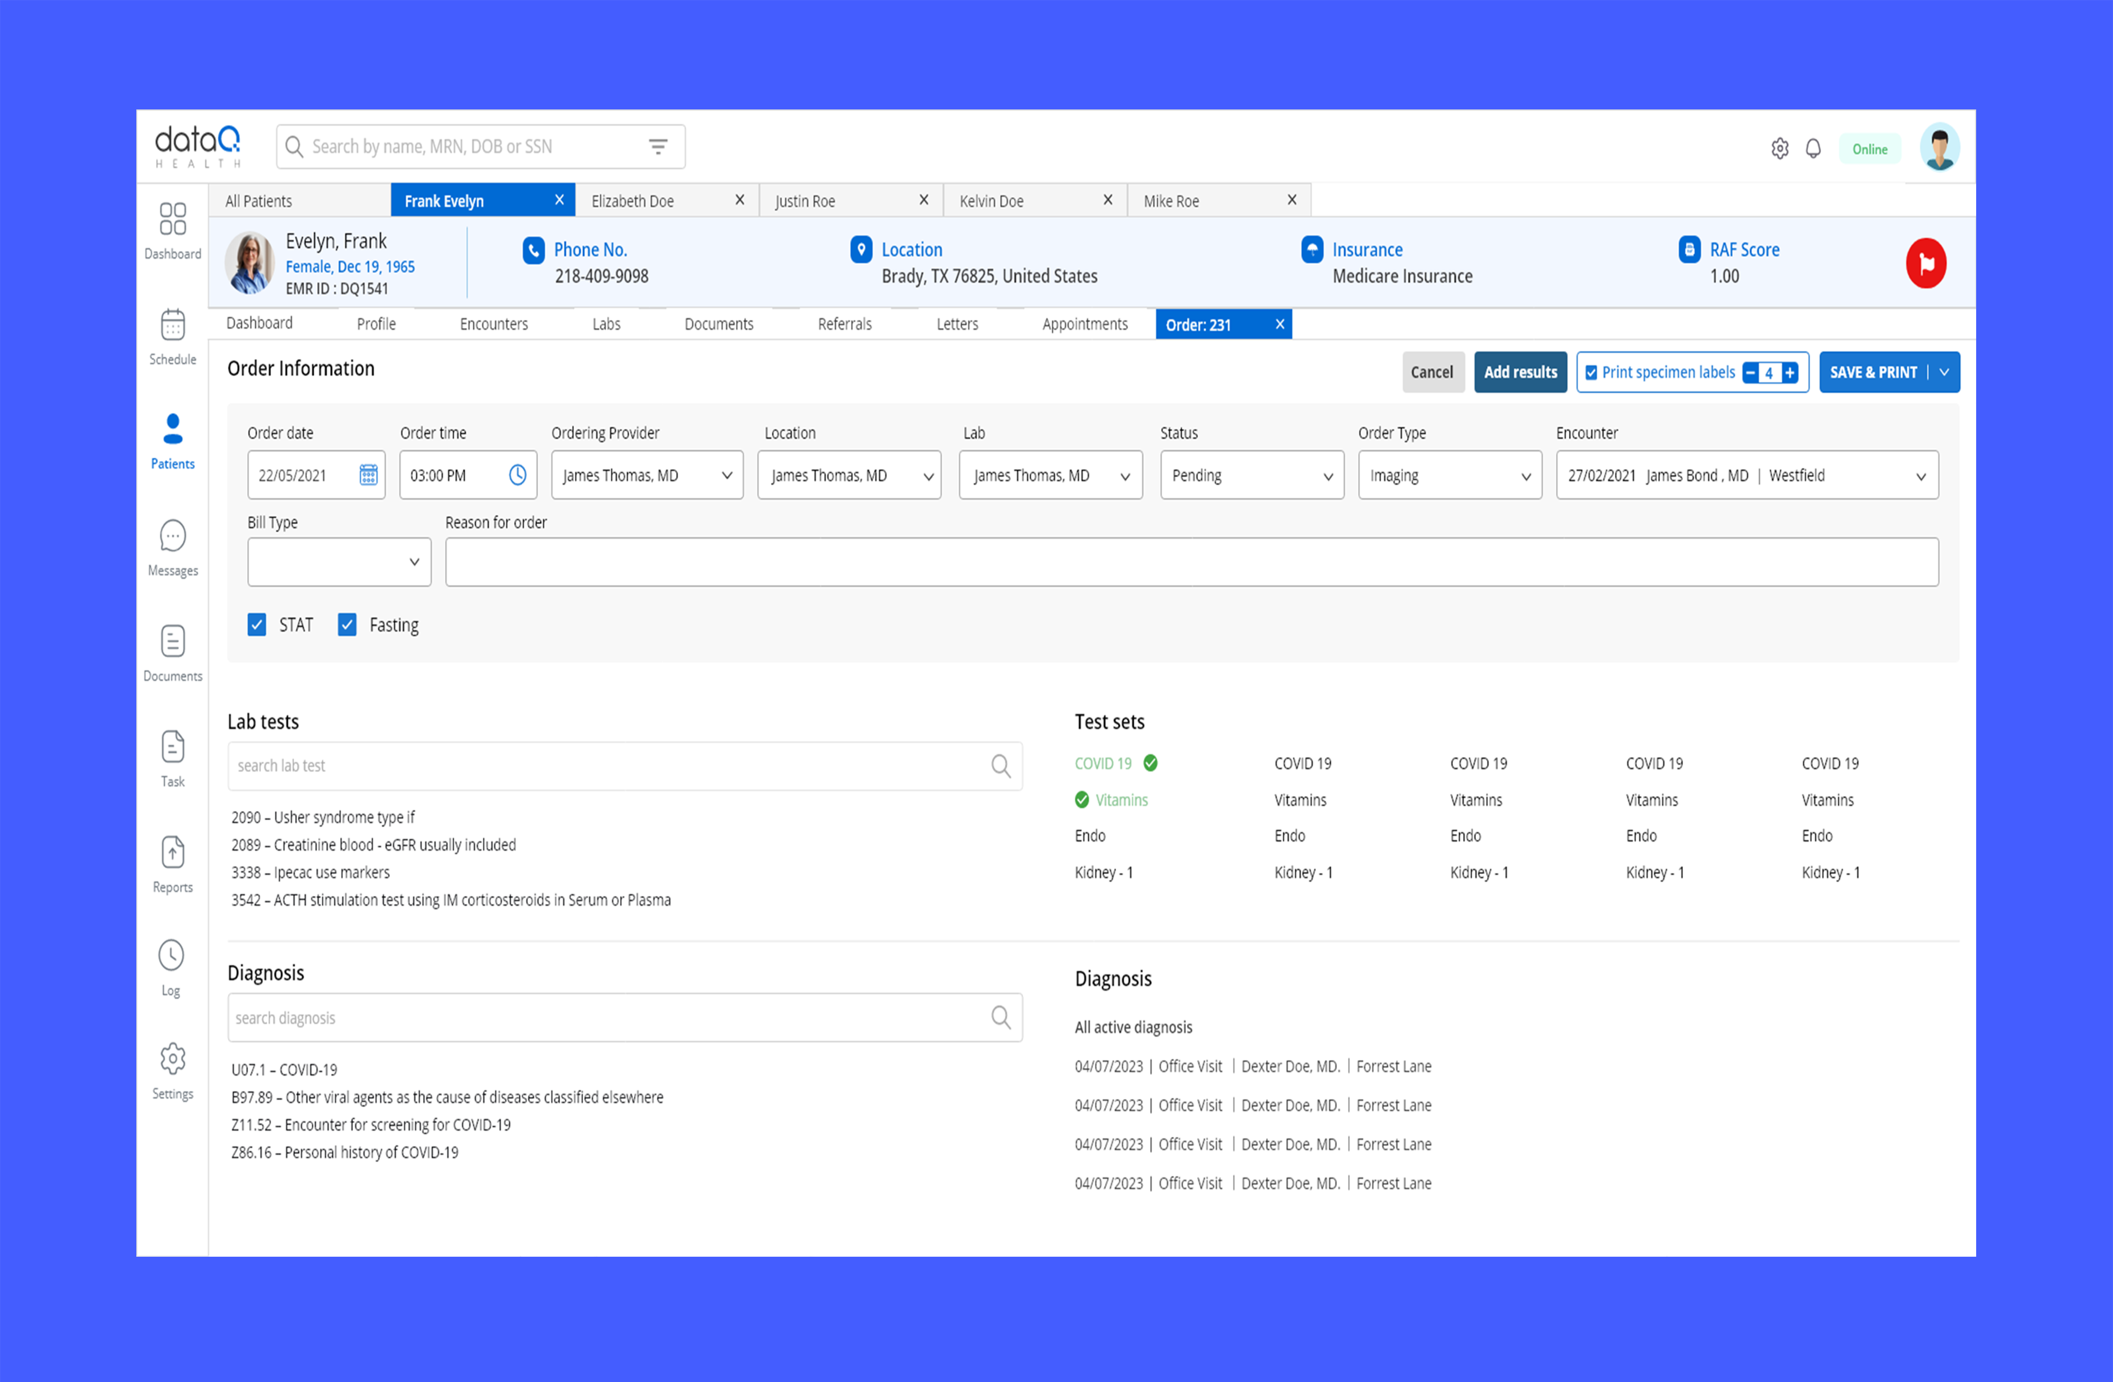
Task: Toggle the Fasting checkbox
Action: click(x=347, y=624)
